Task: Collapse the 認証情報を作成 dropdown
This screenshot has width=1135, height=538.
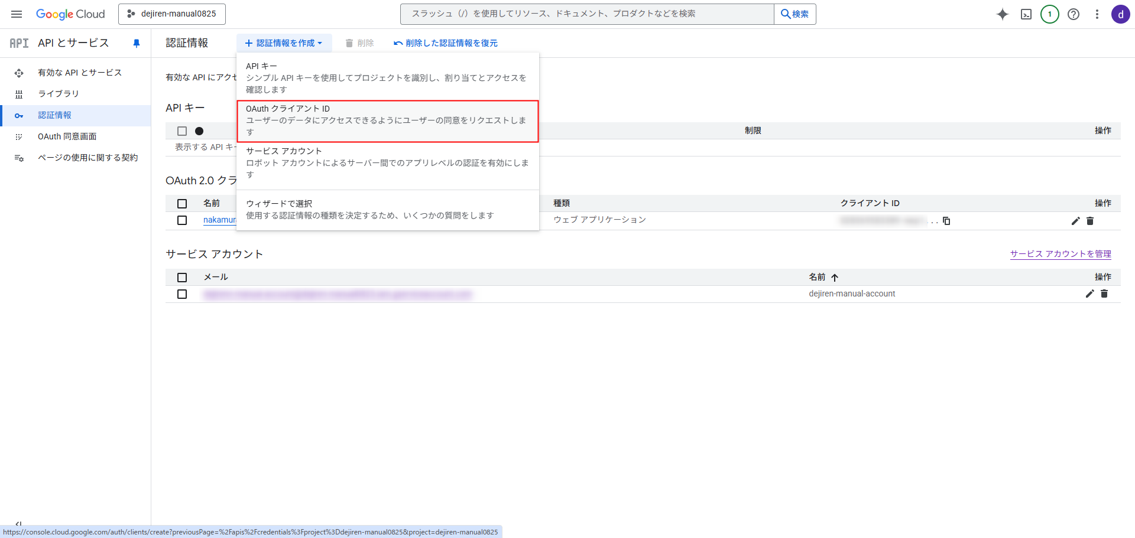Action: 284,43
